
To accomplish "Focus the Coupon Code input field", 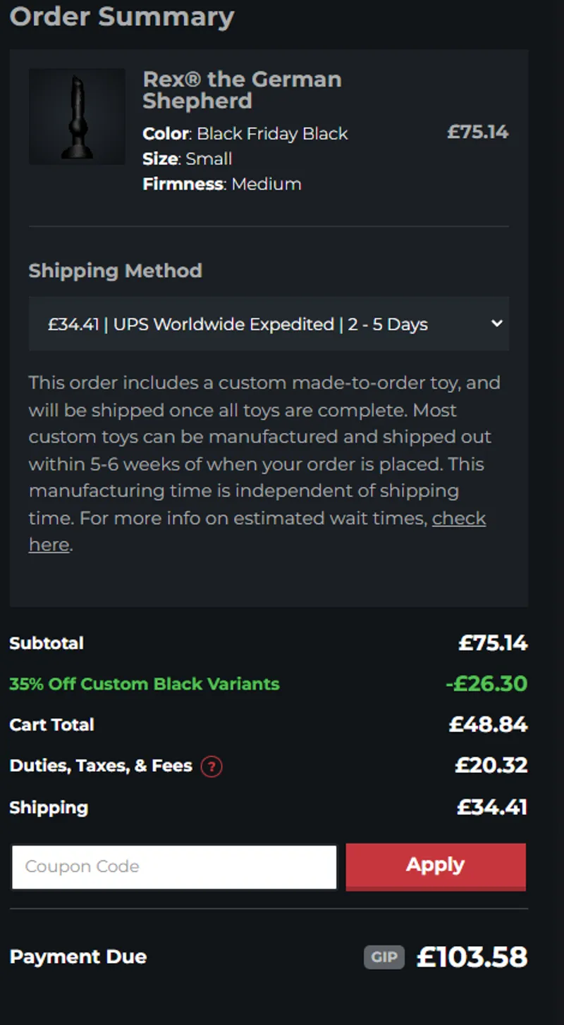I will (x=174, y=866).
